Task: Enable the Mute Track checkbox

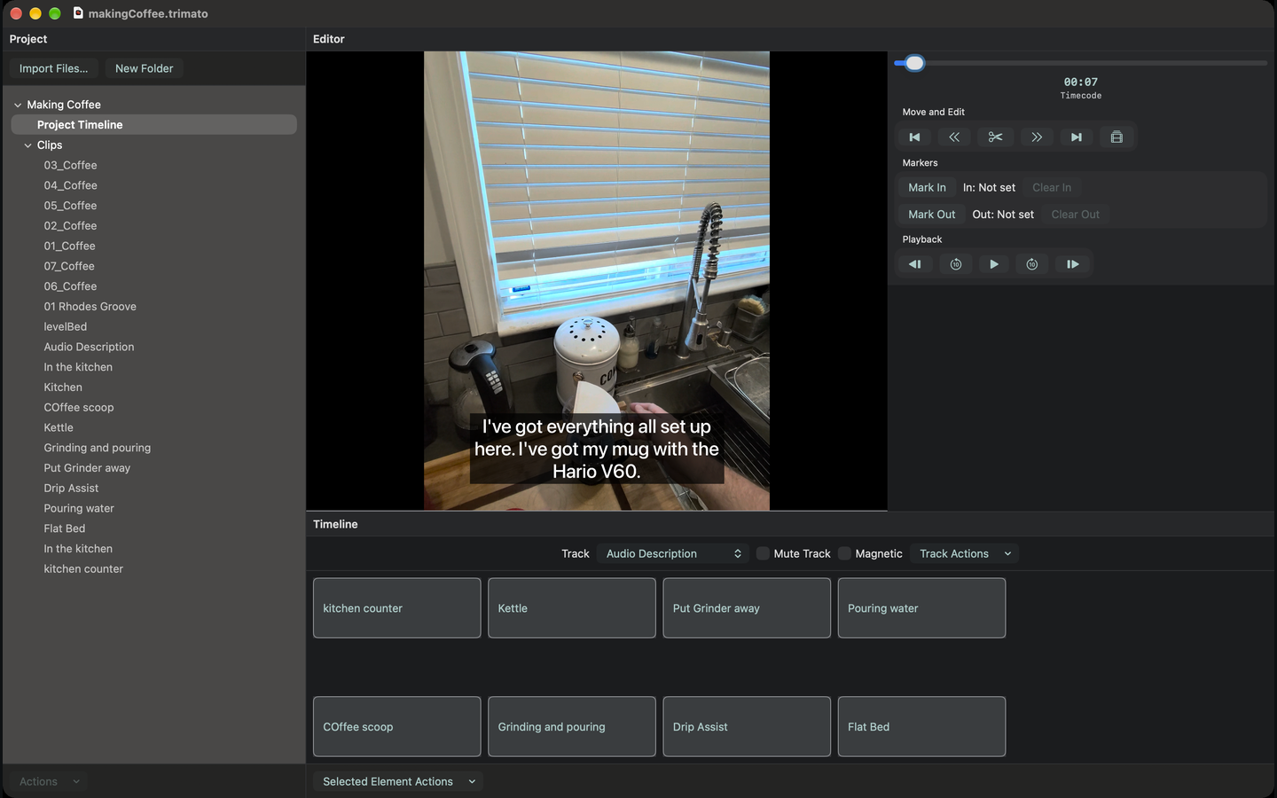Action: coord(763,553)
